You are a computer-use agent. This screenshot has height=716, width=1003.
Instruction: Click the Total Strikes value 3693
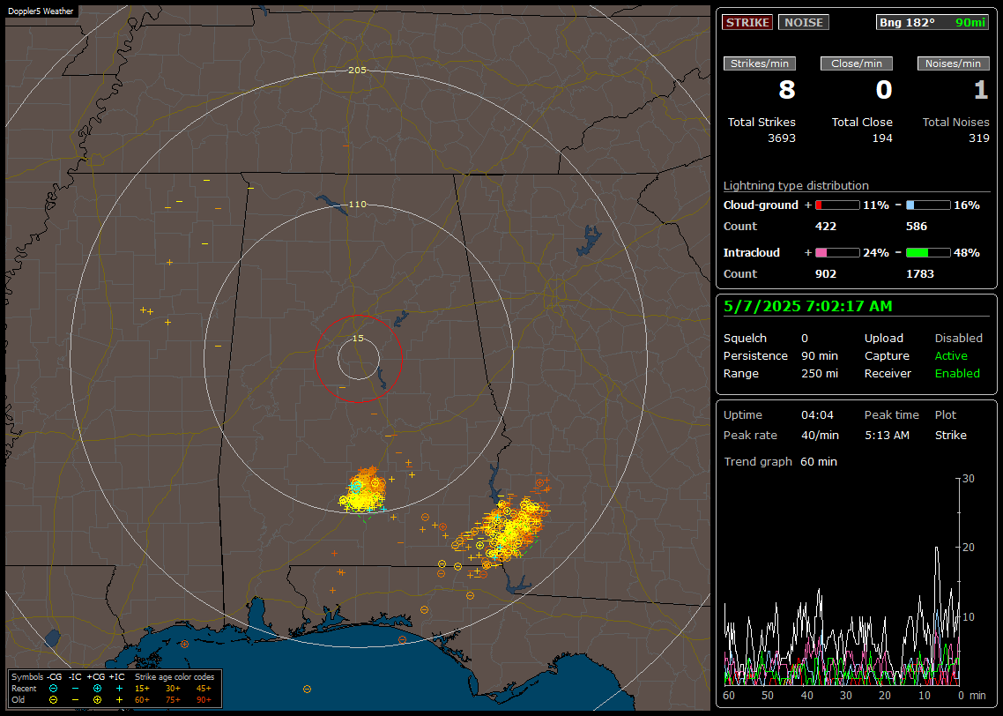click(782, 138)
